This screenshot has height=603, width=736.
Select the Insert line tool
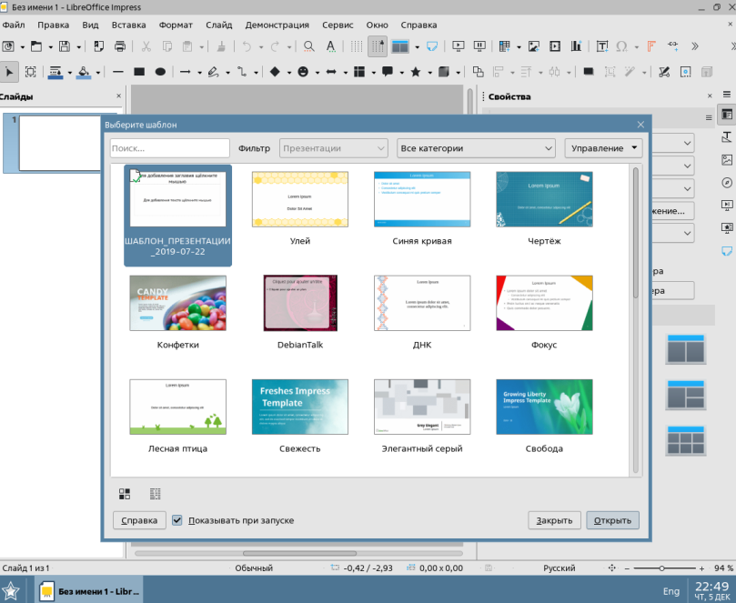118,72
